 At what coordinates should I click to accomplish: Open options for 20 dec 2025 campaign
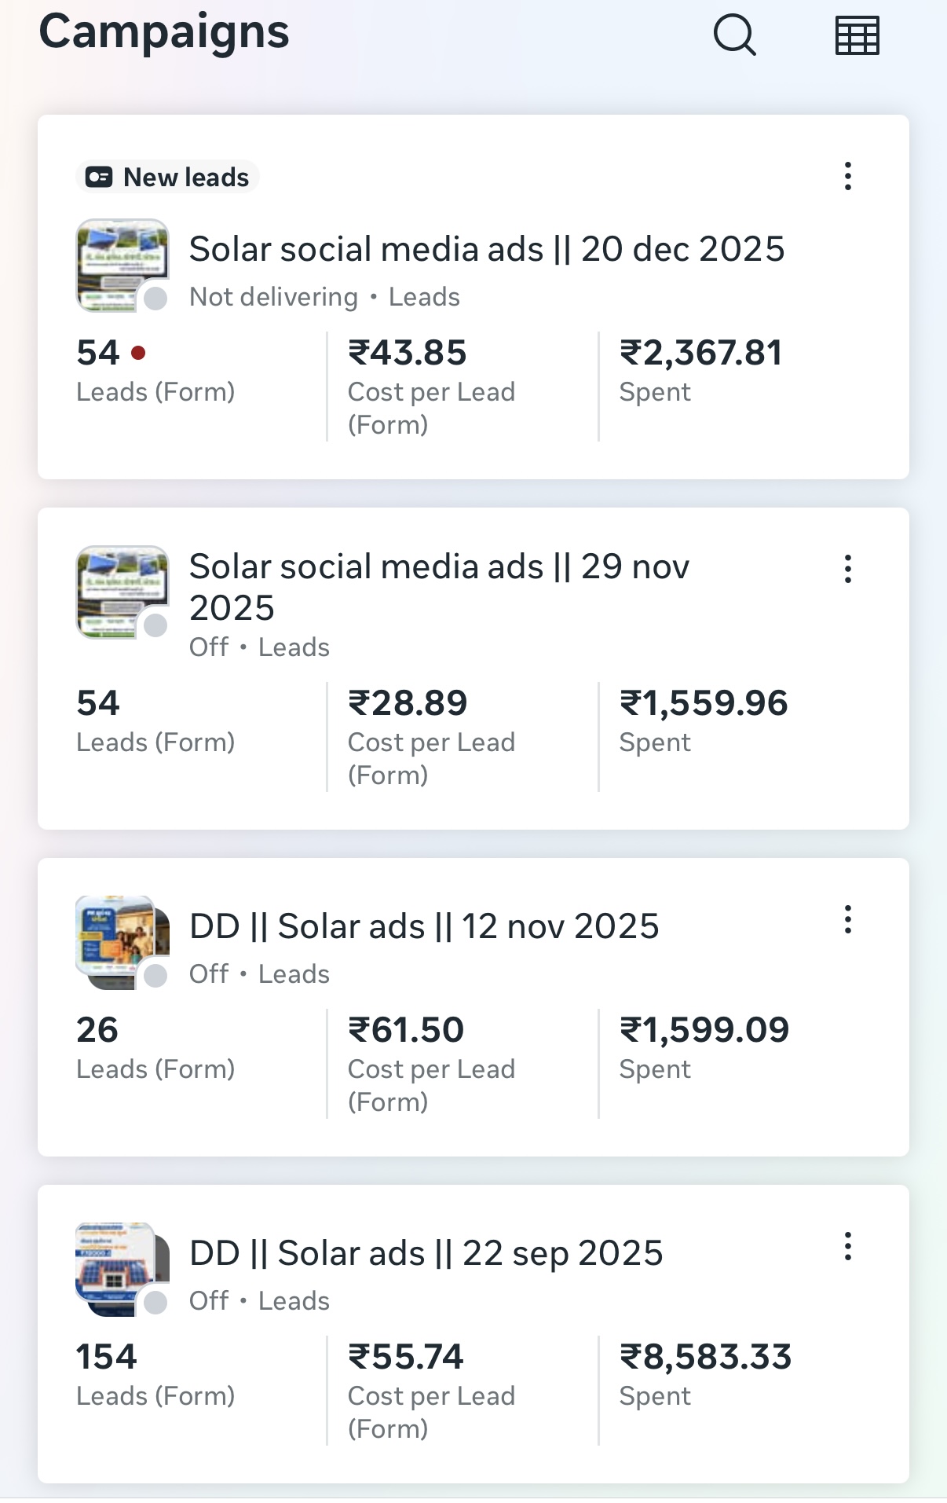847,176
